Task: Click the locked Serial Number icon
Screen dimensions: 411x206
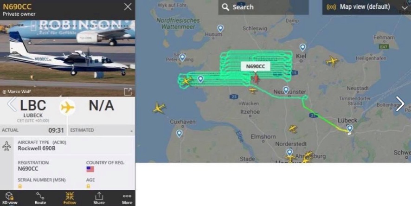Action: [20, 186]
